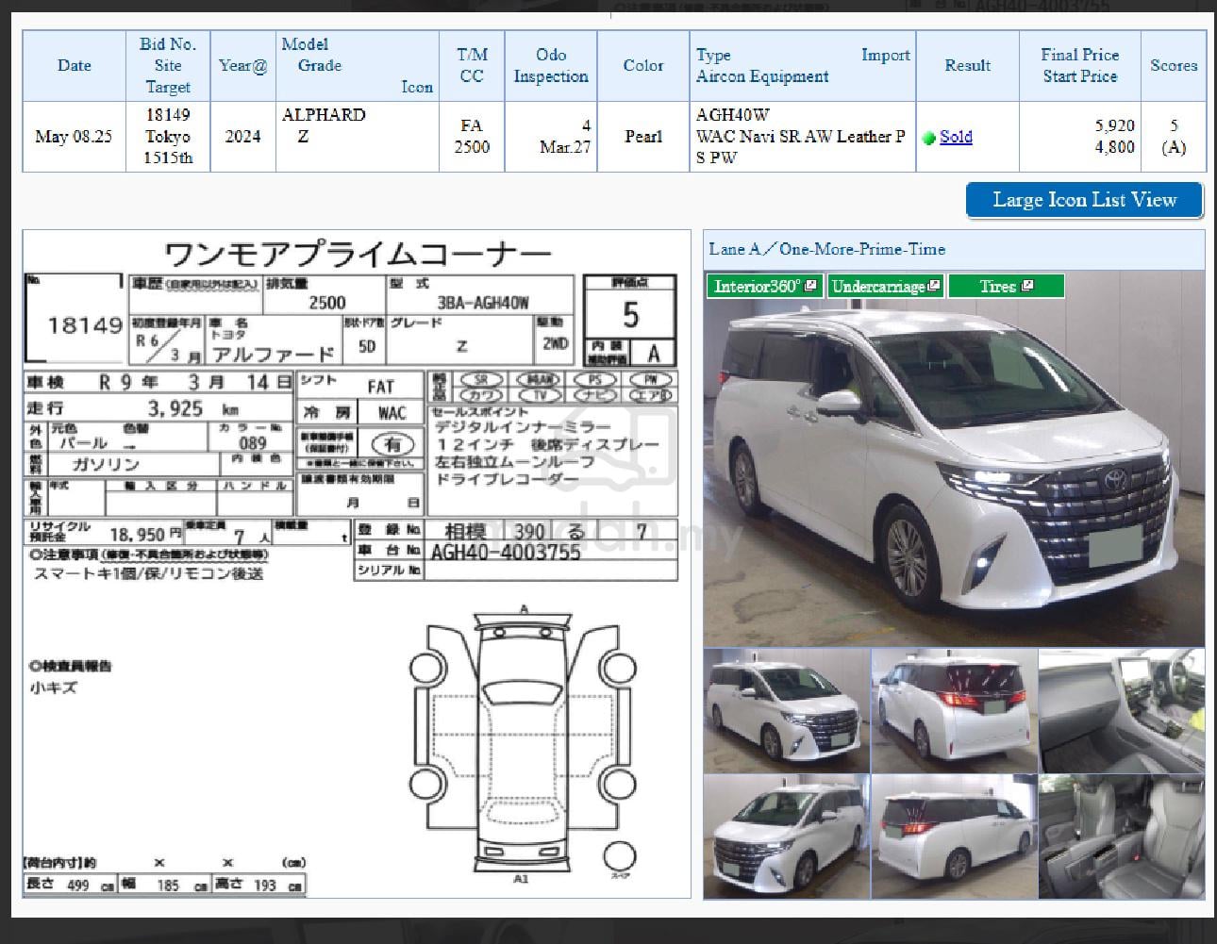Open the Interior360° viewer
The image size is (1217, 944).
[765, 286]
